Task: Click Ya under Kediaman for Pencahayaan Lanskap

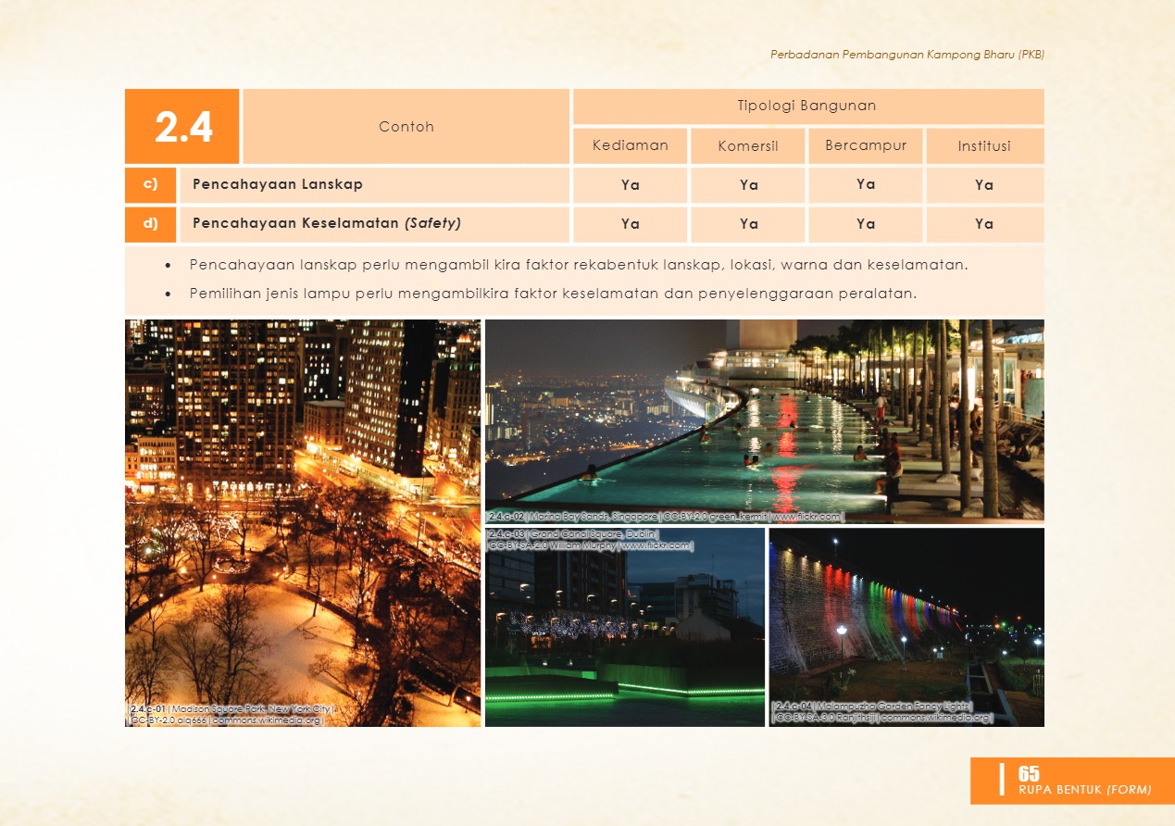Action: [x=630, y=185]
